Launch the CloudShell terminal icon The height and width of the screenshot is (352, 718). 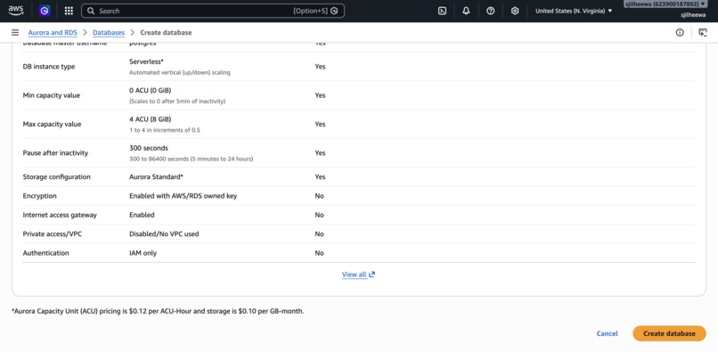442,11
